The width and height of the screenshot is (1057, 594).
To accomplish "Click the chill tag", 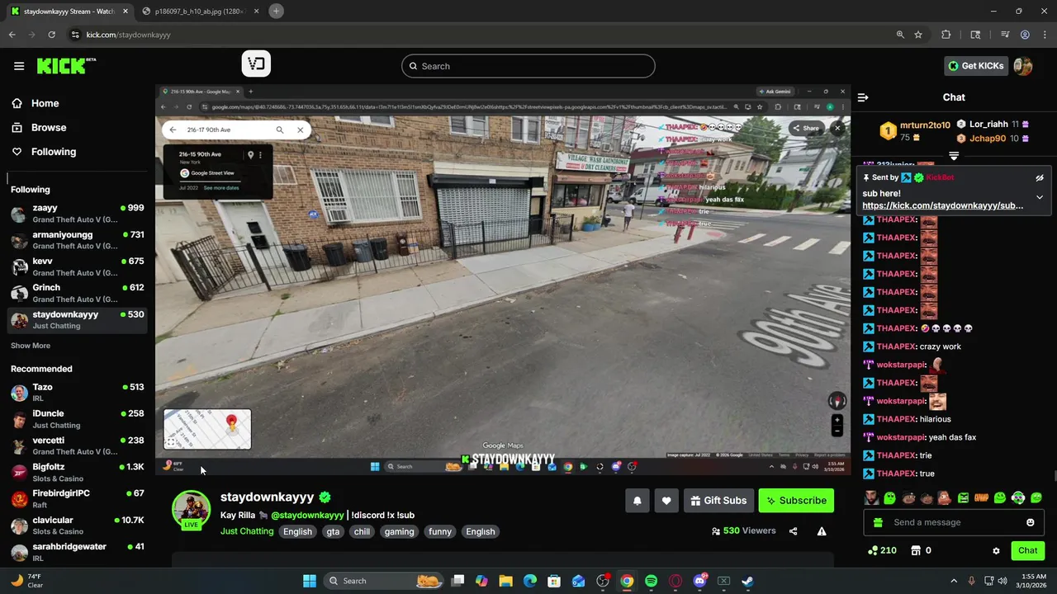I will pos(362,531).
